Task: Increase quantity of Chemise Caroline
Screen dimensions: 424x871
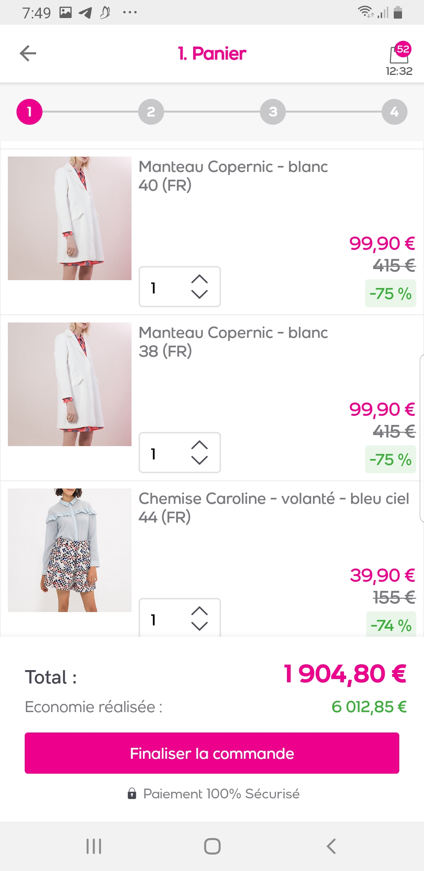Action: pos(199,611)
